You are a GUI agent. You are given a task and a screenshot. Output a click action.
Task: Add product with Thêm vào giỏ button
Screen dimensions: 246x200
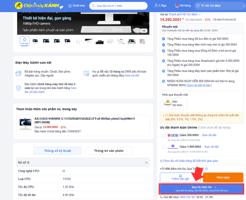coord(180,178)
